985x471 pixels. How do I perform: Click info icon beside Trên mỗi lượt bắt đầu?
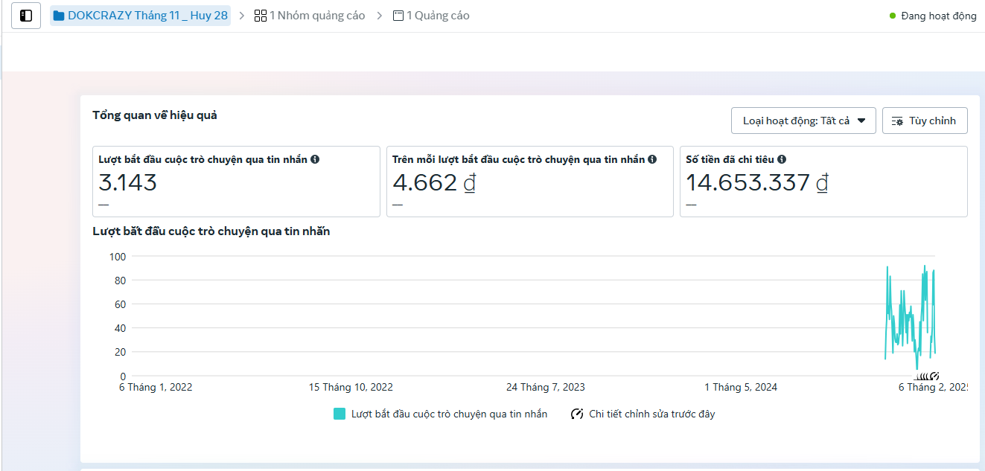coord(652,159)
